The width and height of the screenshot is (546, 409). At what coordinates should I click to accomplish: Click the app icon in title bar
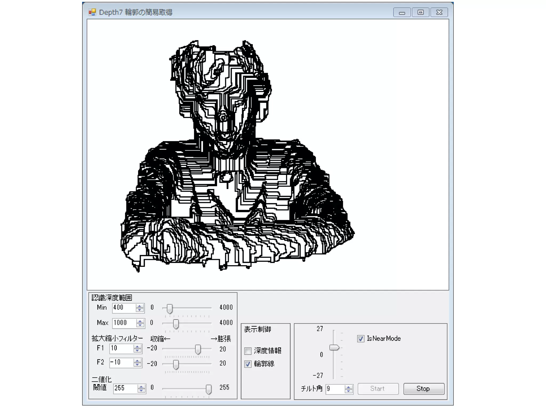[92, 12]
